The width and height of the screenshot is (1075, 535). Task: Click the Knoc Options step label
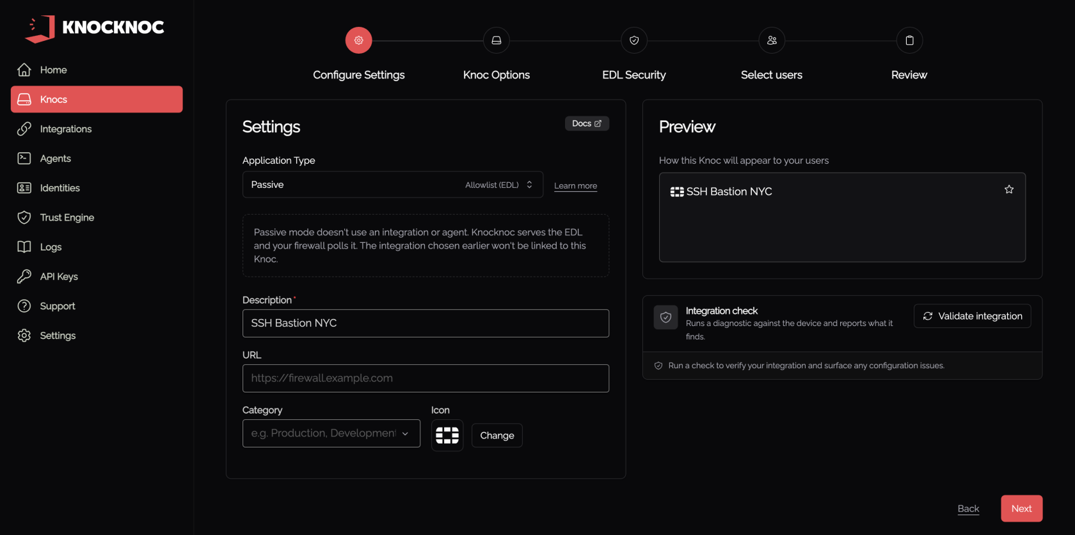pyautogui.click(x=497, y=75)
